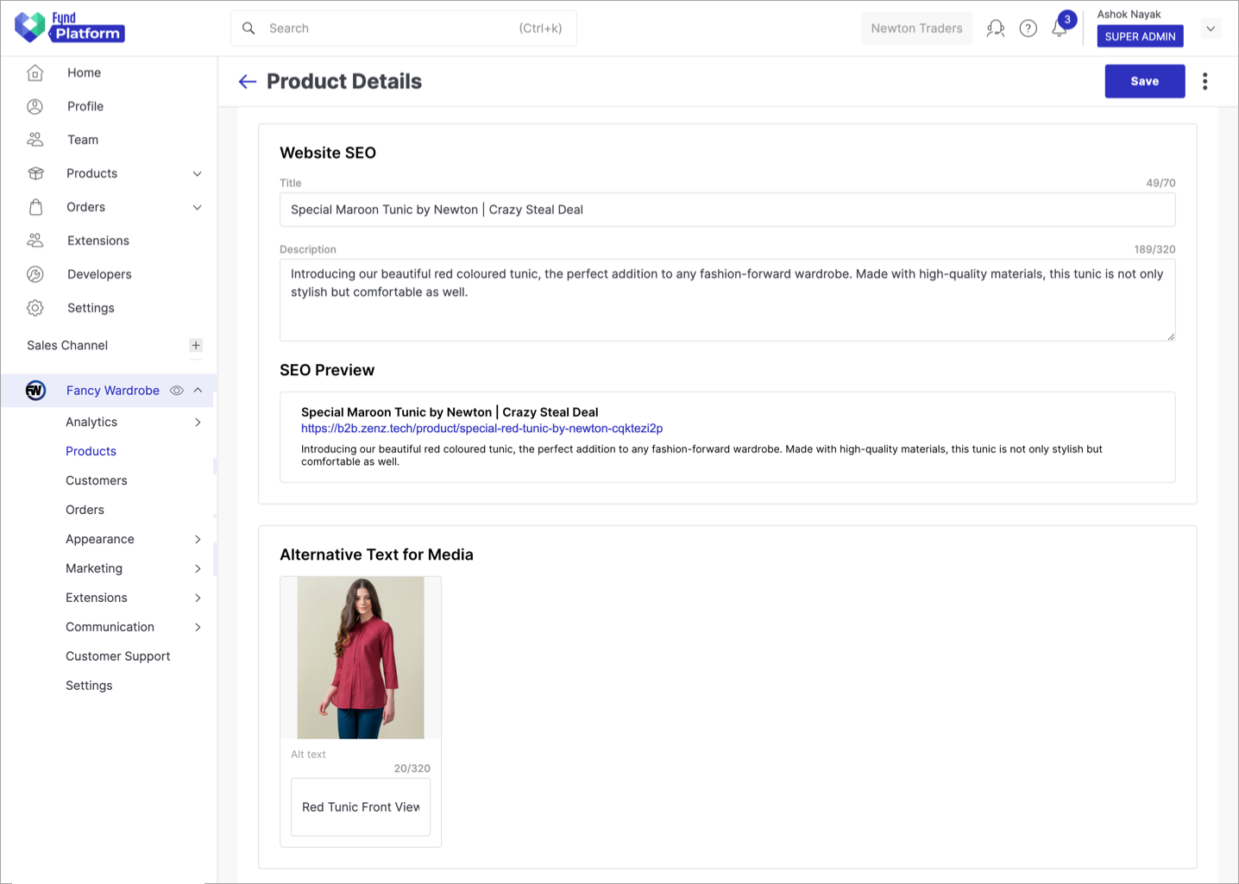The image size is (1239, 884).
Task: Open notifications via the bell icon
Action: tap(1060, 28)
